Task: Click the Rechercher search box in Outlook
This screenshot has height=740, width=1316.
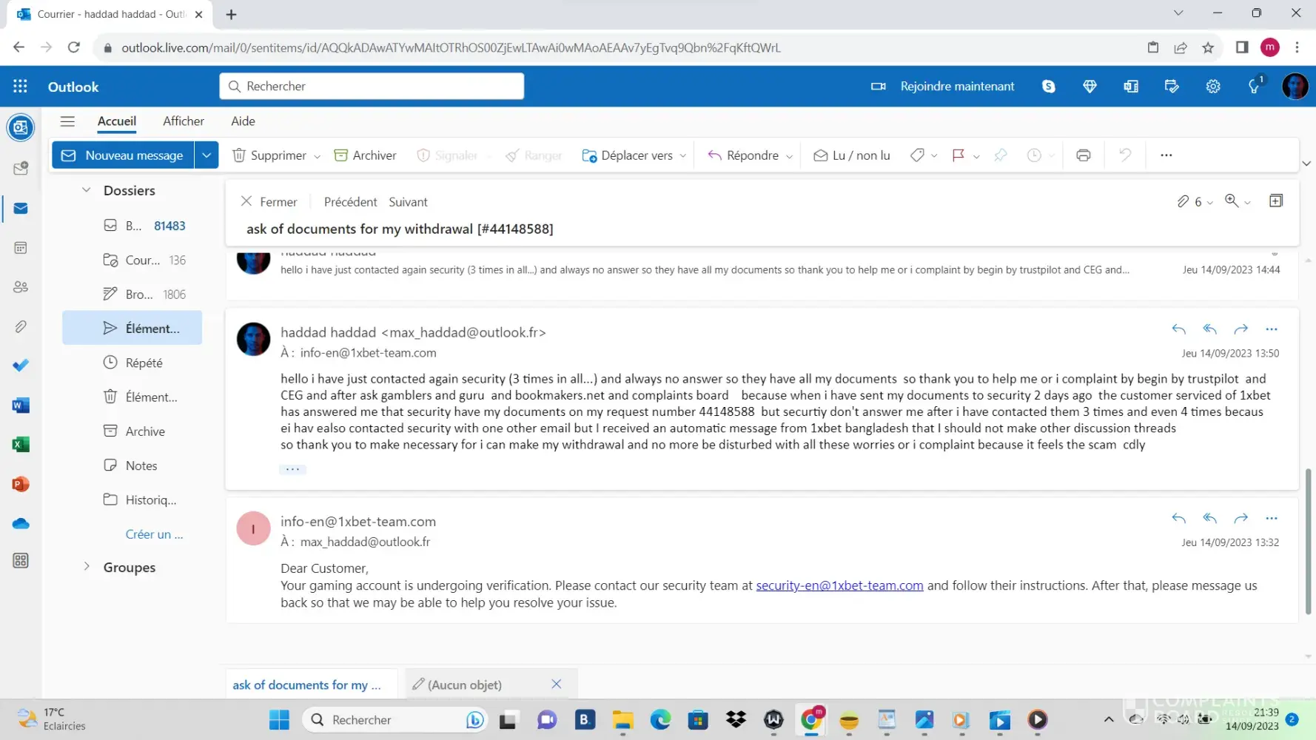Action: (x=372, y=87)
